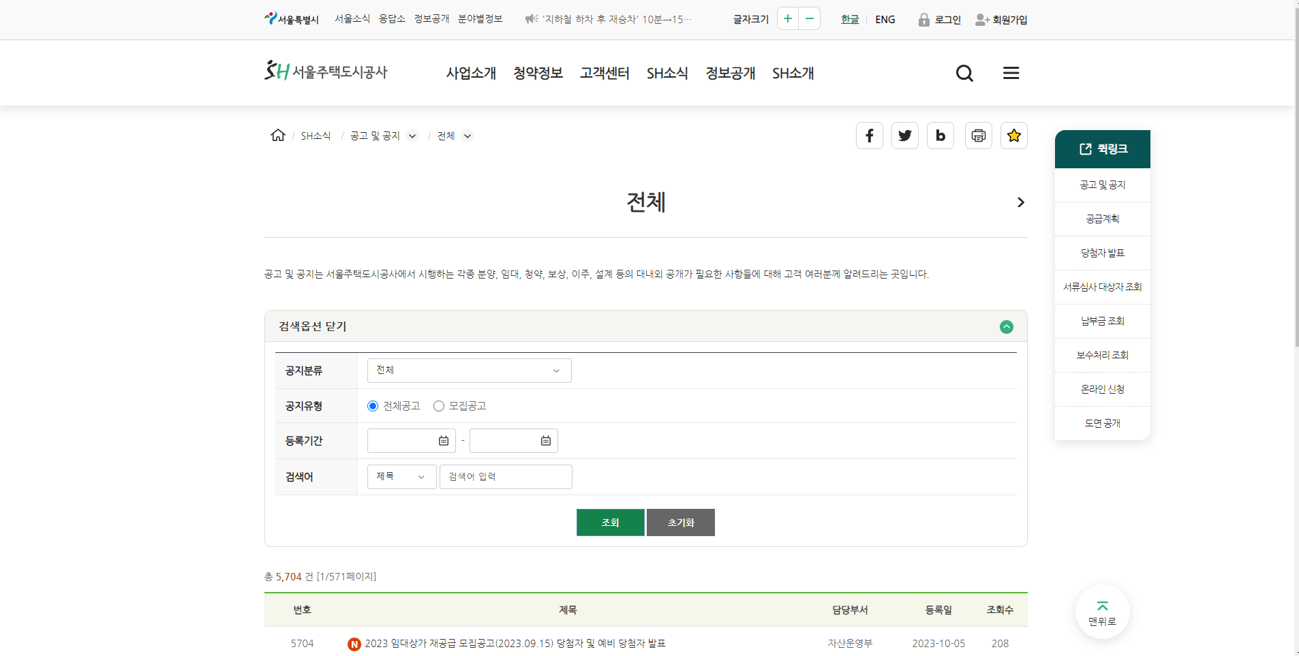Open the hamburger full menu icon
Screen dimensions: 1299x656
(1011, 73)
